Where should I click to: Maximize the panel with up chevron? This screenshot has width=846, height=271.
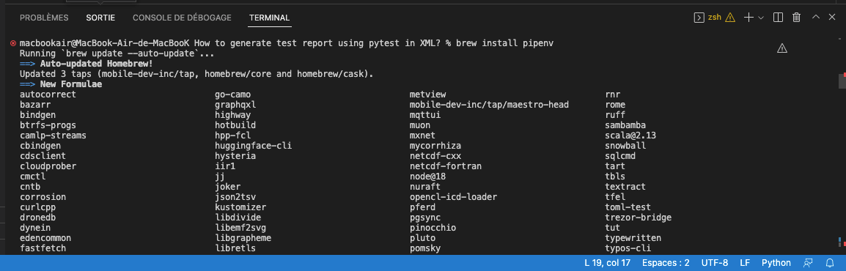click(816, 18)
